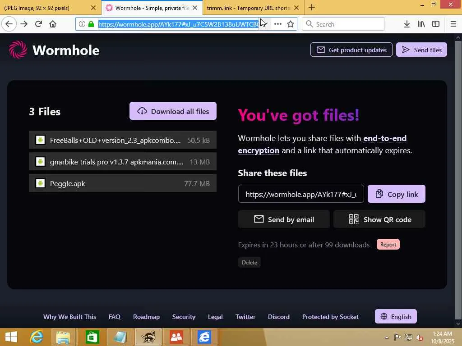Click the Android icon beside FreeBalls file
The width and height of the screenshot is (462, 346).
[40, 140]
